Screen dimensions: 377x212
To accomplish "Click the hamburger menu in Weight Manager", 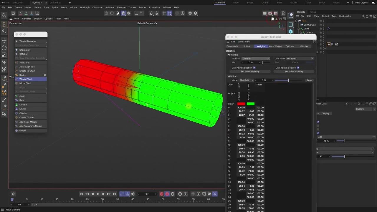I will tap(228, 42).
